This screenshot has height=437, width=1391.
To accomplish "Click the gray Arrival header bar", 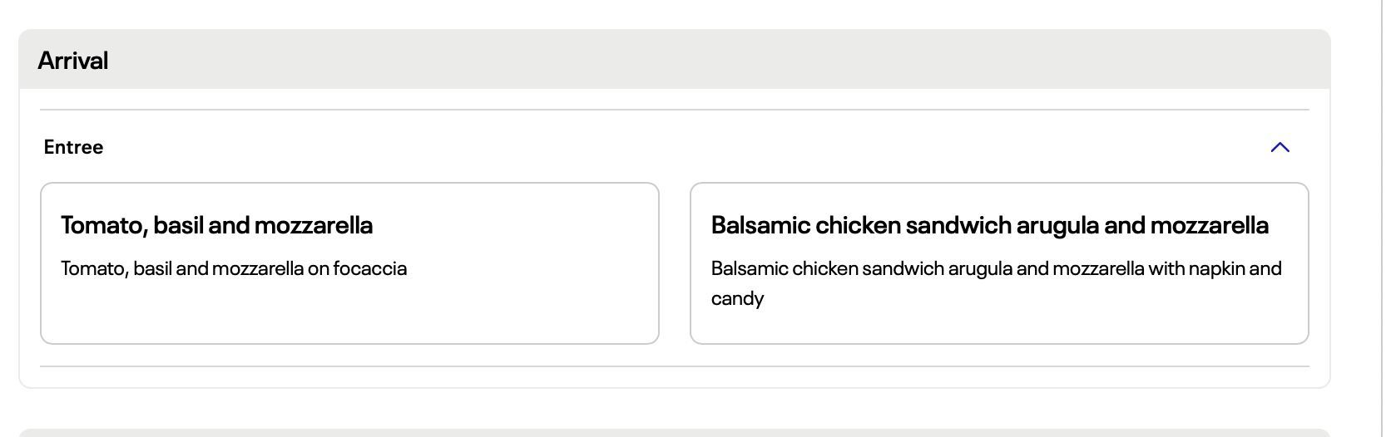I will click(666, 60).
